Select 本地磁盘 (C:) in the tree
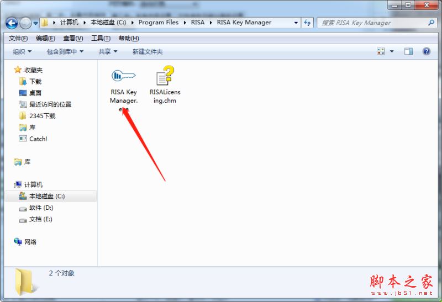This screenshot has width=442, height=302. (51, 196)
